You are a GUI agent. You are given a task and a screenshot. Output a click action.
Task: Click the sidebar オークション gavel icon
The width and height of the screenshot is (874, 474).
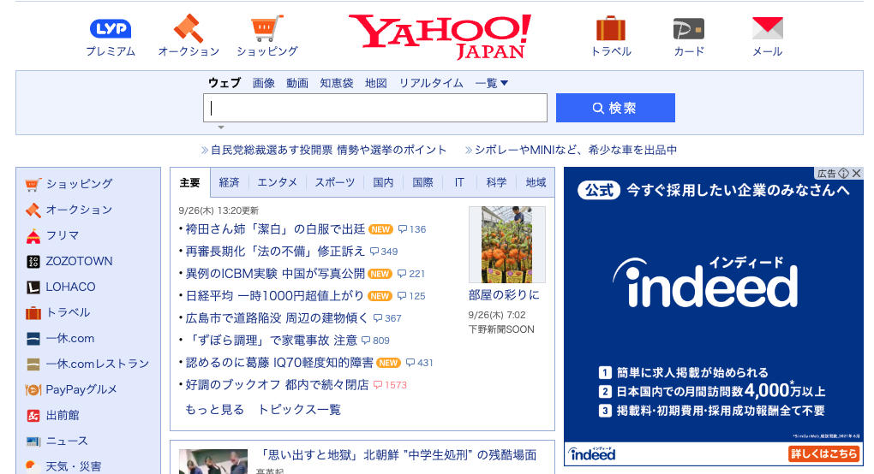coord(33,210)
